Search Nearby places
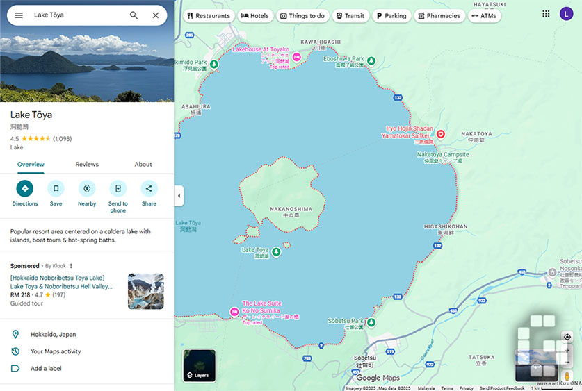This screenshot has width=582, height=391. [x=87, y=189]
